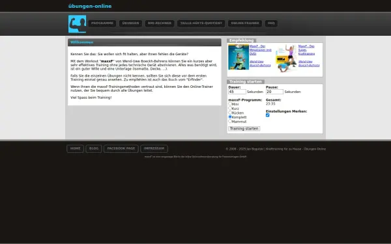Click the flexing bodybuilder logo icon

(x=78, y=24)
